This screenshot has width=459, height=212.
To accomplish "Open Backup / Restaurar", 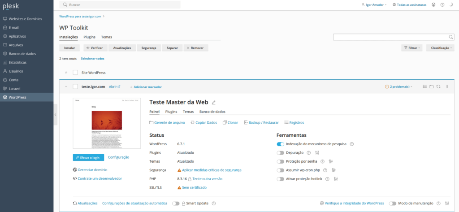I will (261, 123).
